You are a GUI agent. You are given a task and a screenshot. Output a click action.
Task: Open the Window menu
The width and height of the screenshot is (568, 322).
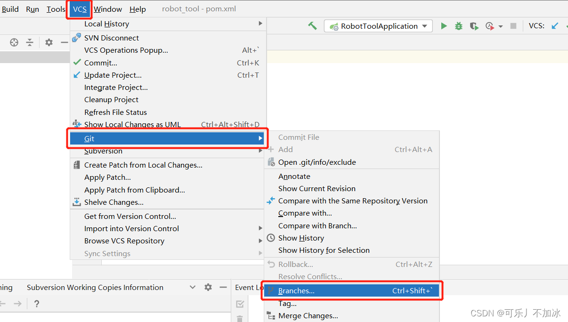(x=108, y=9)
